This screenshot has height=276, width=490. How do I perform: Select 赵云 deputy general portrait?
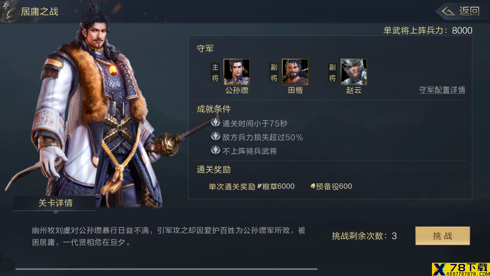tap(353, 72)
